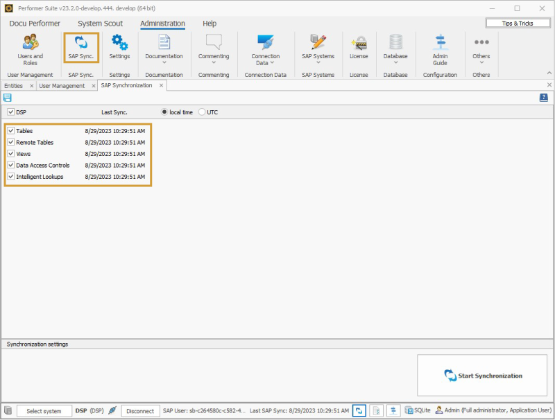Click the Select system button
The width and height of the screenshot is (555, 420).
pyautogui.click(x=44, y=411)
